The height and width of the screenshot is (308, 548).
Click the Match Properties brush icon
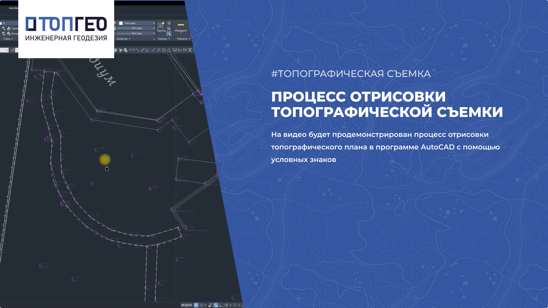[12, 50]
